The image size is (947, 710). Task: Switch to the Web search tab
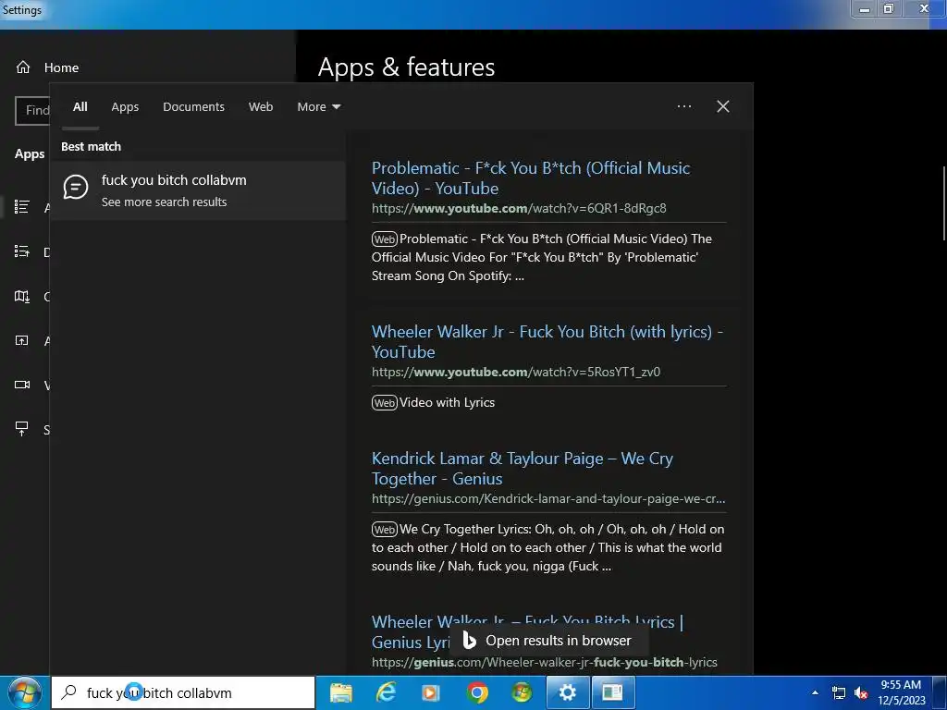click(260, 107)
